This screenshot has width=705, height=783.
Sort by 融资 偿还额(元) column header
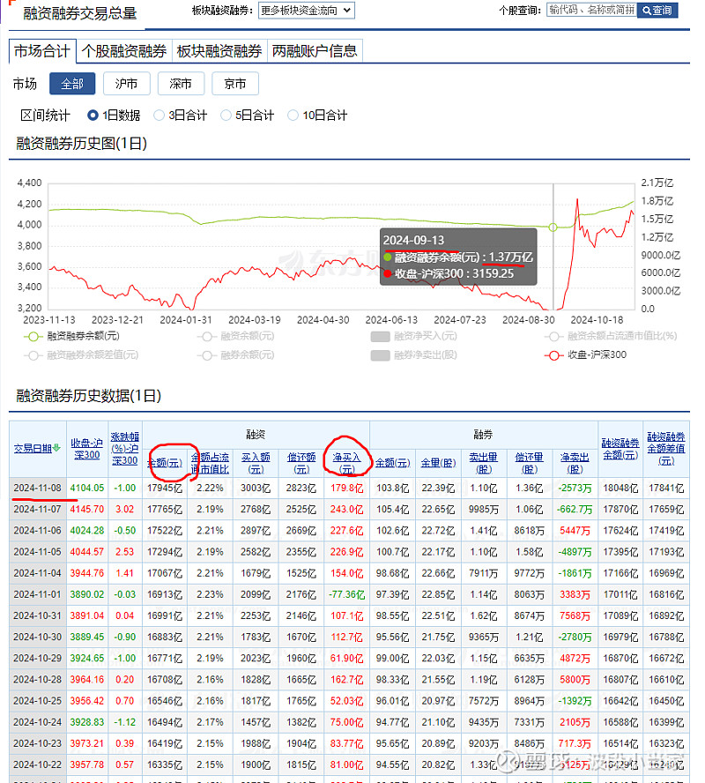tap(301, 463)
